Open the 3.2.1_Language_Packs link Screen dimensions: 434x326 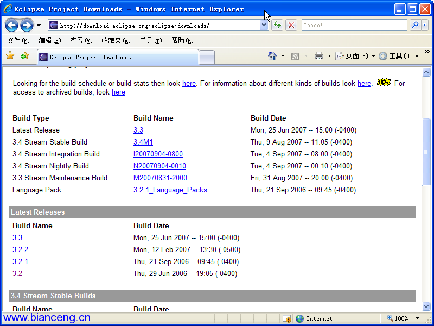[170, 190]
